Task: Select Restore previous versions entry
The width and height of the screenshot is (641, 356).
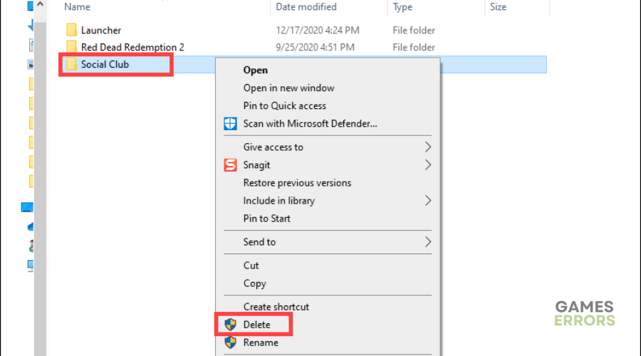Action: 297,183
